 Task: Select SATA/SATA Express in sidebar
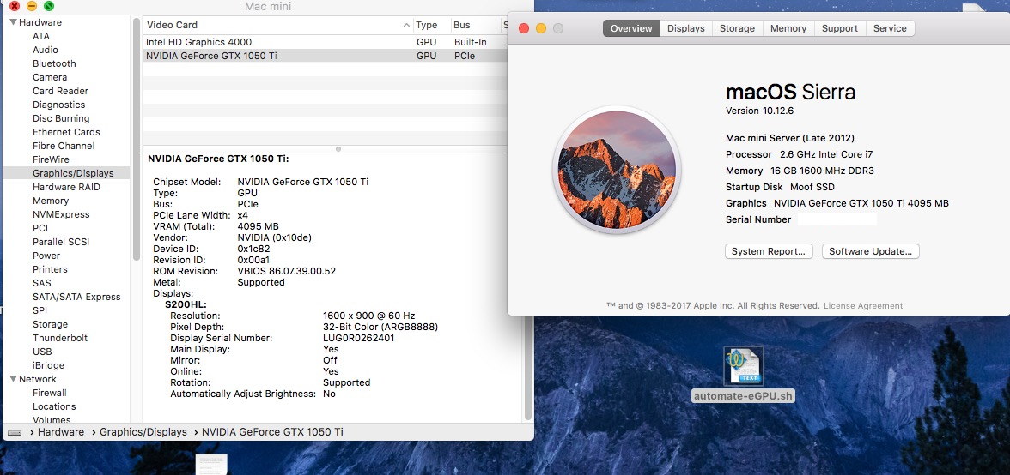click(76, 297)
